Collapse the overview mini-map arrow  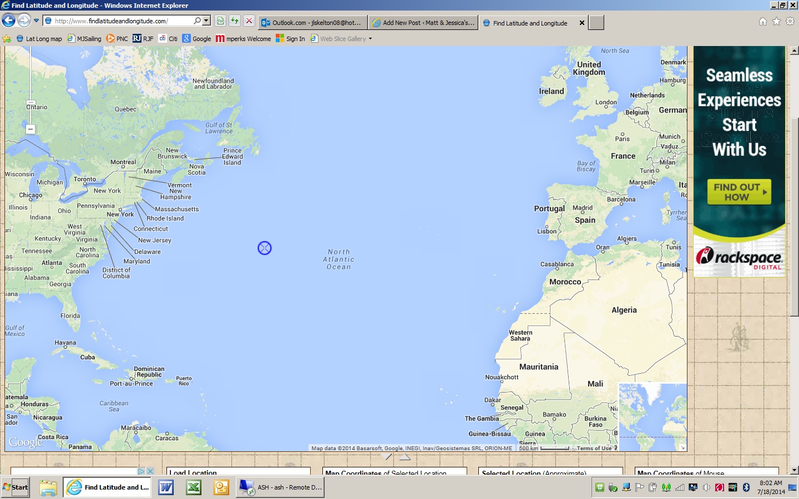pos(682,447)
